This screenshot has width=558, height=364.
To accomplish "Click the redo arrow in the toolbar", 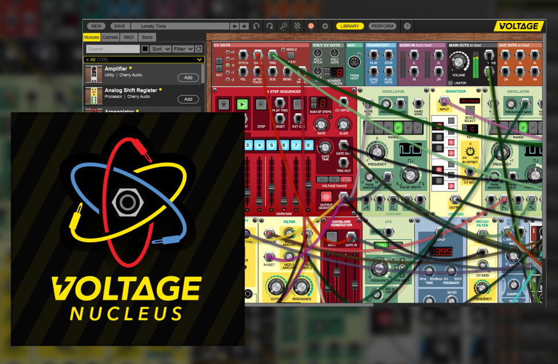I will [x=269, y=26].
